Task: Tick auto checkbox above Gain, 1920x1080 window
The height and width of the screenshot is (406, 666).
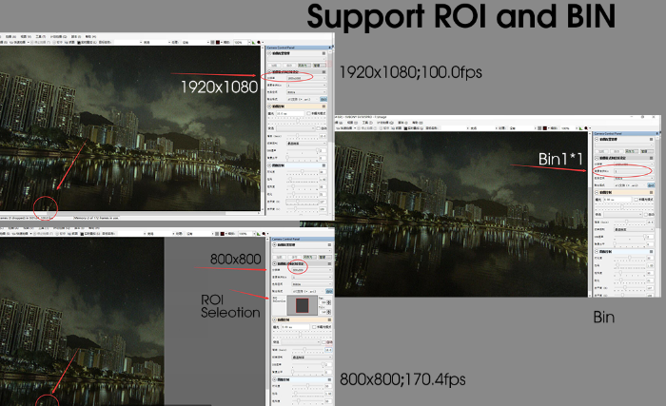Action: tap(318, 128)
